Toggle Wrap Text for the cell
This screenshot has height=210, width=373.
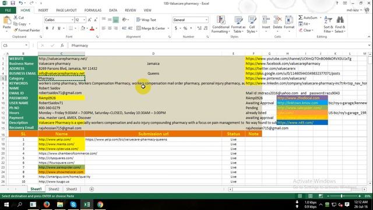pos(146,20)
